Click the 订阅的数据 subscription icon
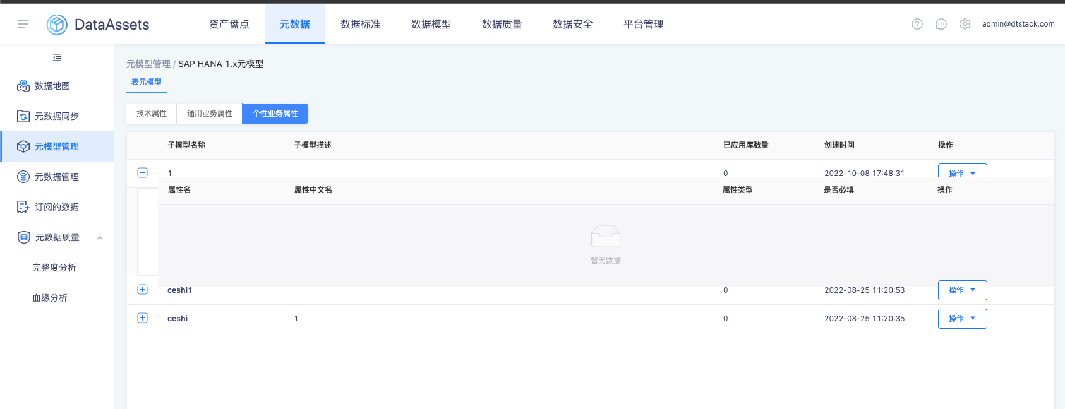Viewport: 1065px width, 409px height. click(x=23, y=207)
